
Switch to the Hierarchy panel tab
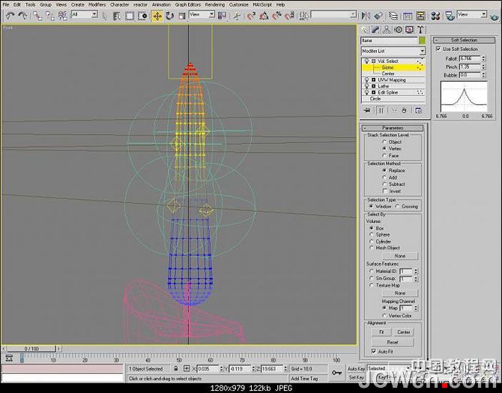[387, 30]
